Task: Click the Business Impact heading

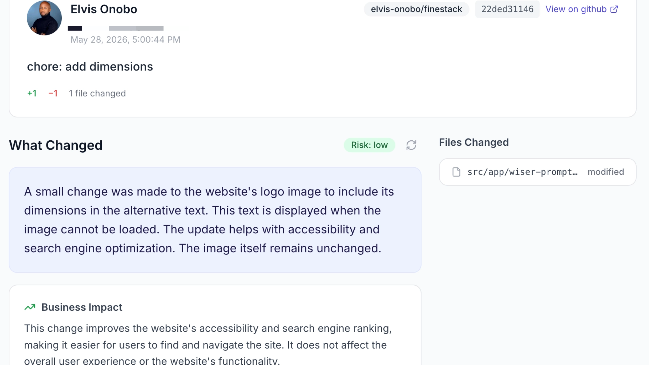Action: (x=82, y=307)
